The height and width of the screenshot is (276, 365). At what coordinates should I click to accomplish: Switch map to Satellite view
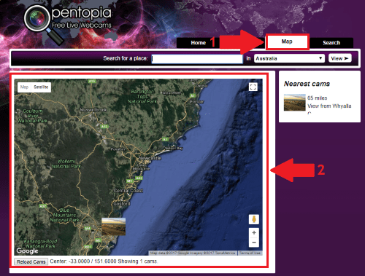41,87
